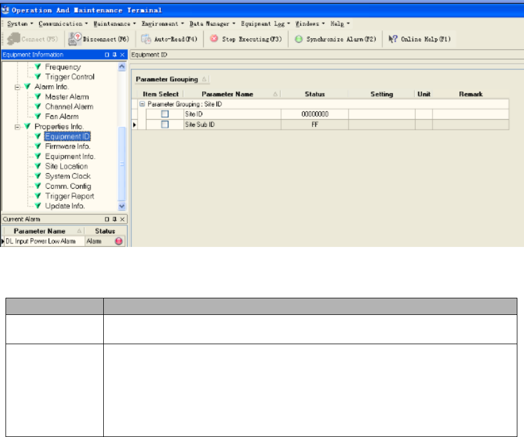
Task: Check the Site ID checkbox
Action: click(165, 114)
